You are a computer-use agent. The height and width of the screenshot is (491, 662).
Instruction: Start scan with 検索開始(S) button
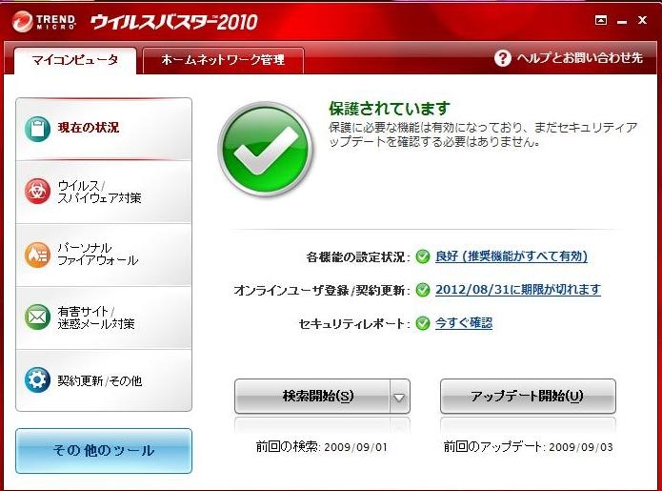[x=312, y=397]
